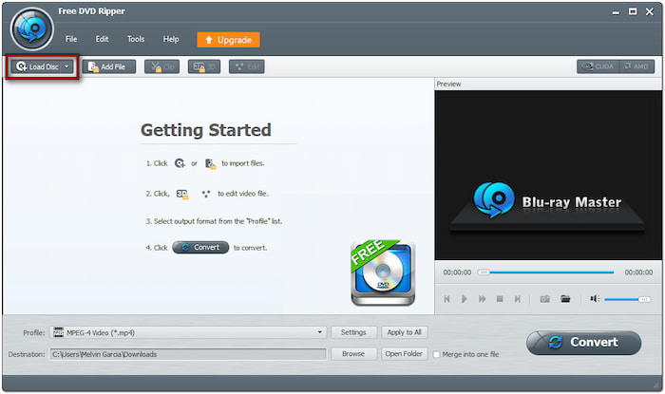This screenshot has width=665, height=394.
Task: Open the Tools menu
Action: click(136, 39)
